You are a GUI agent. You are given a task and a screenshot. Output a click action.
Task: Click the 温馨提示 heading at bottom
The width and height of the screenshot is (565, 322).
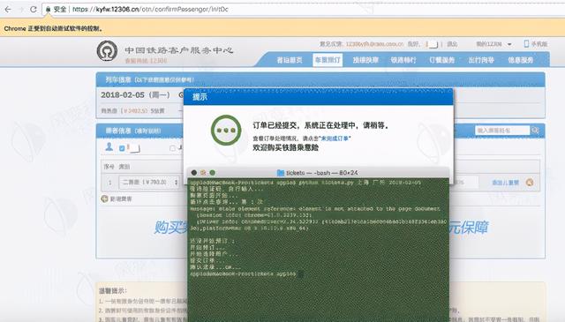(x=112, y=290)
